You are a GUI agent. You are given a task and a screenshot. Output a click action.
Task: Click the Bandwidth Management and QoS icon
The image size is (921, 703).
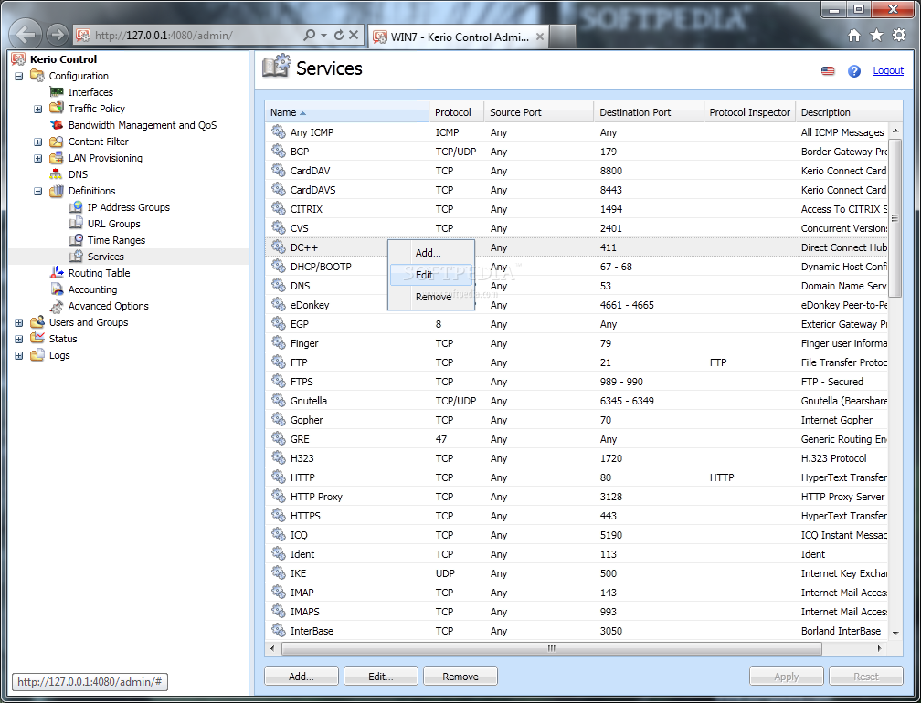point(57,125)
